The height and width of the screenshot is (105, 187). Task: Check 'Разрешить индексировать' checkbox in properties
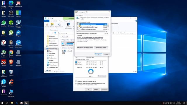76,84
